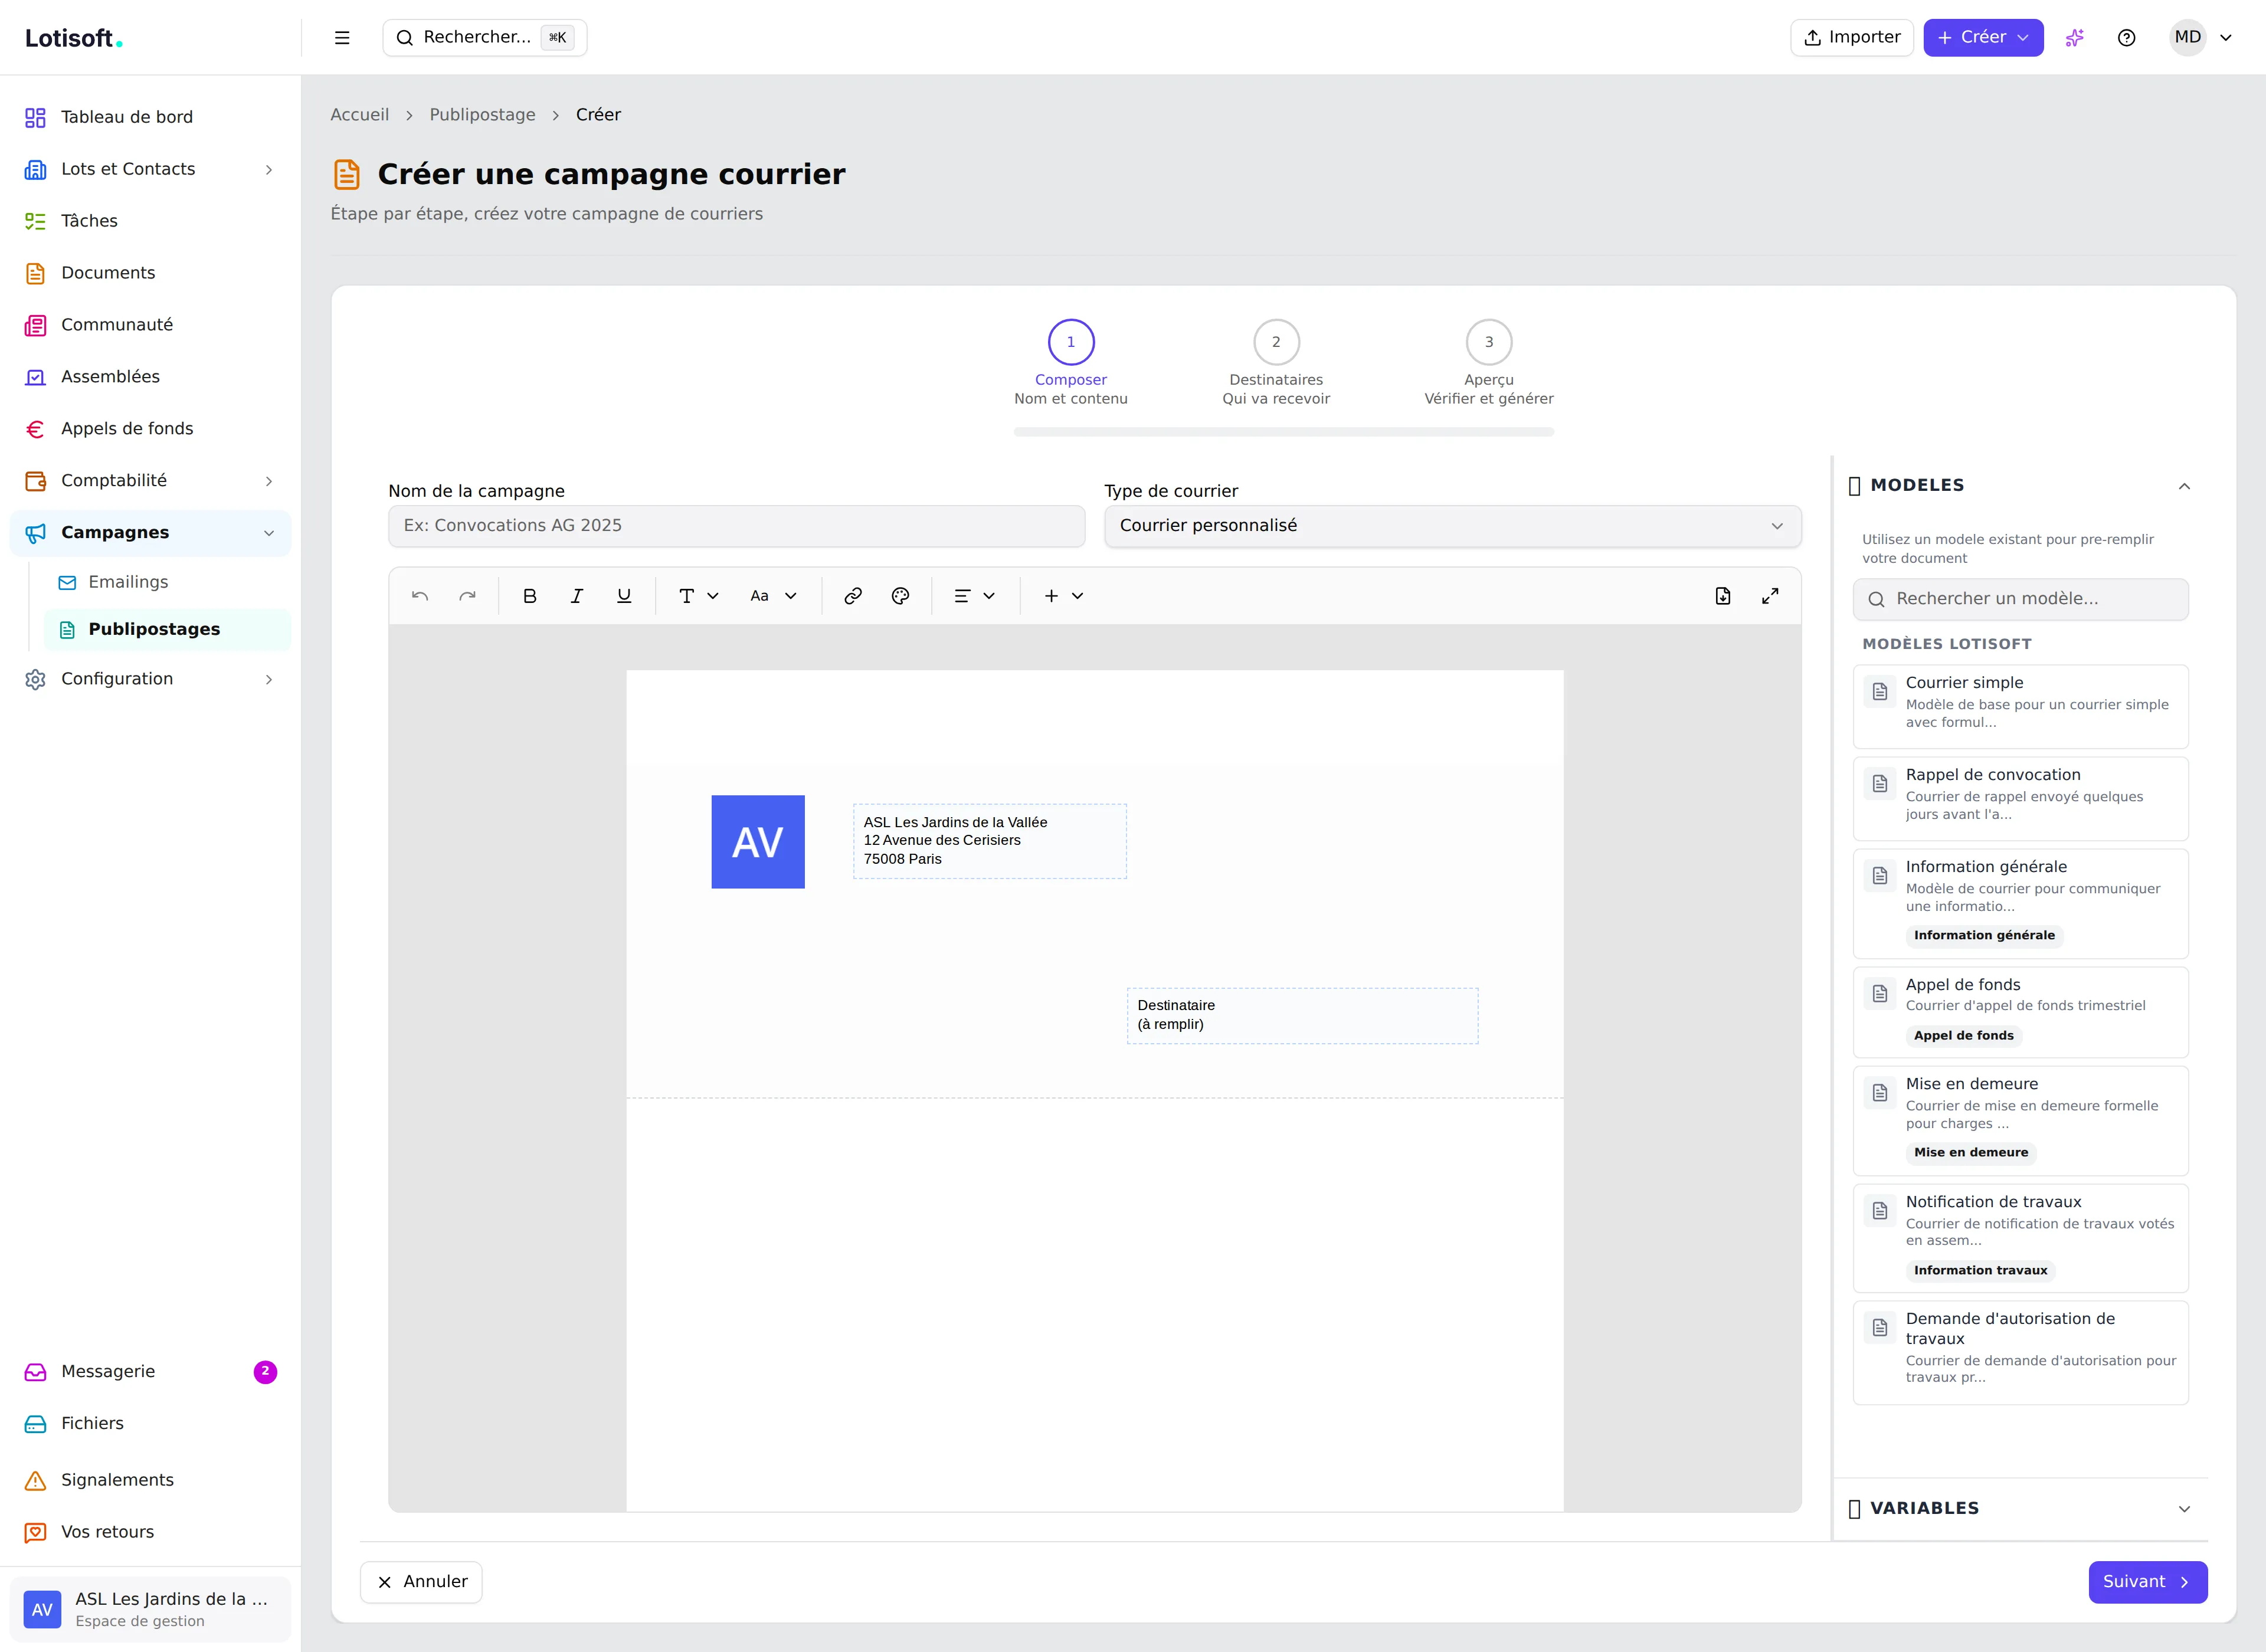Open Vos retours in sidebar

(150, 1532)
